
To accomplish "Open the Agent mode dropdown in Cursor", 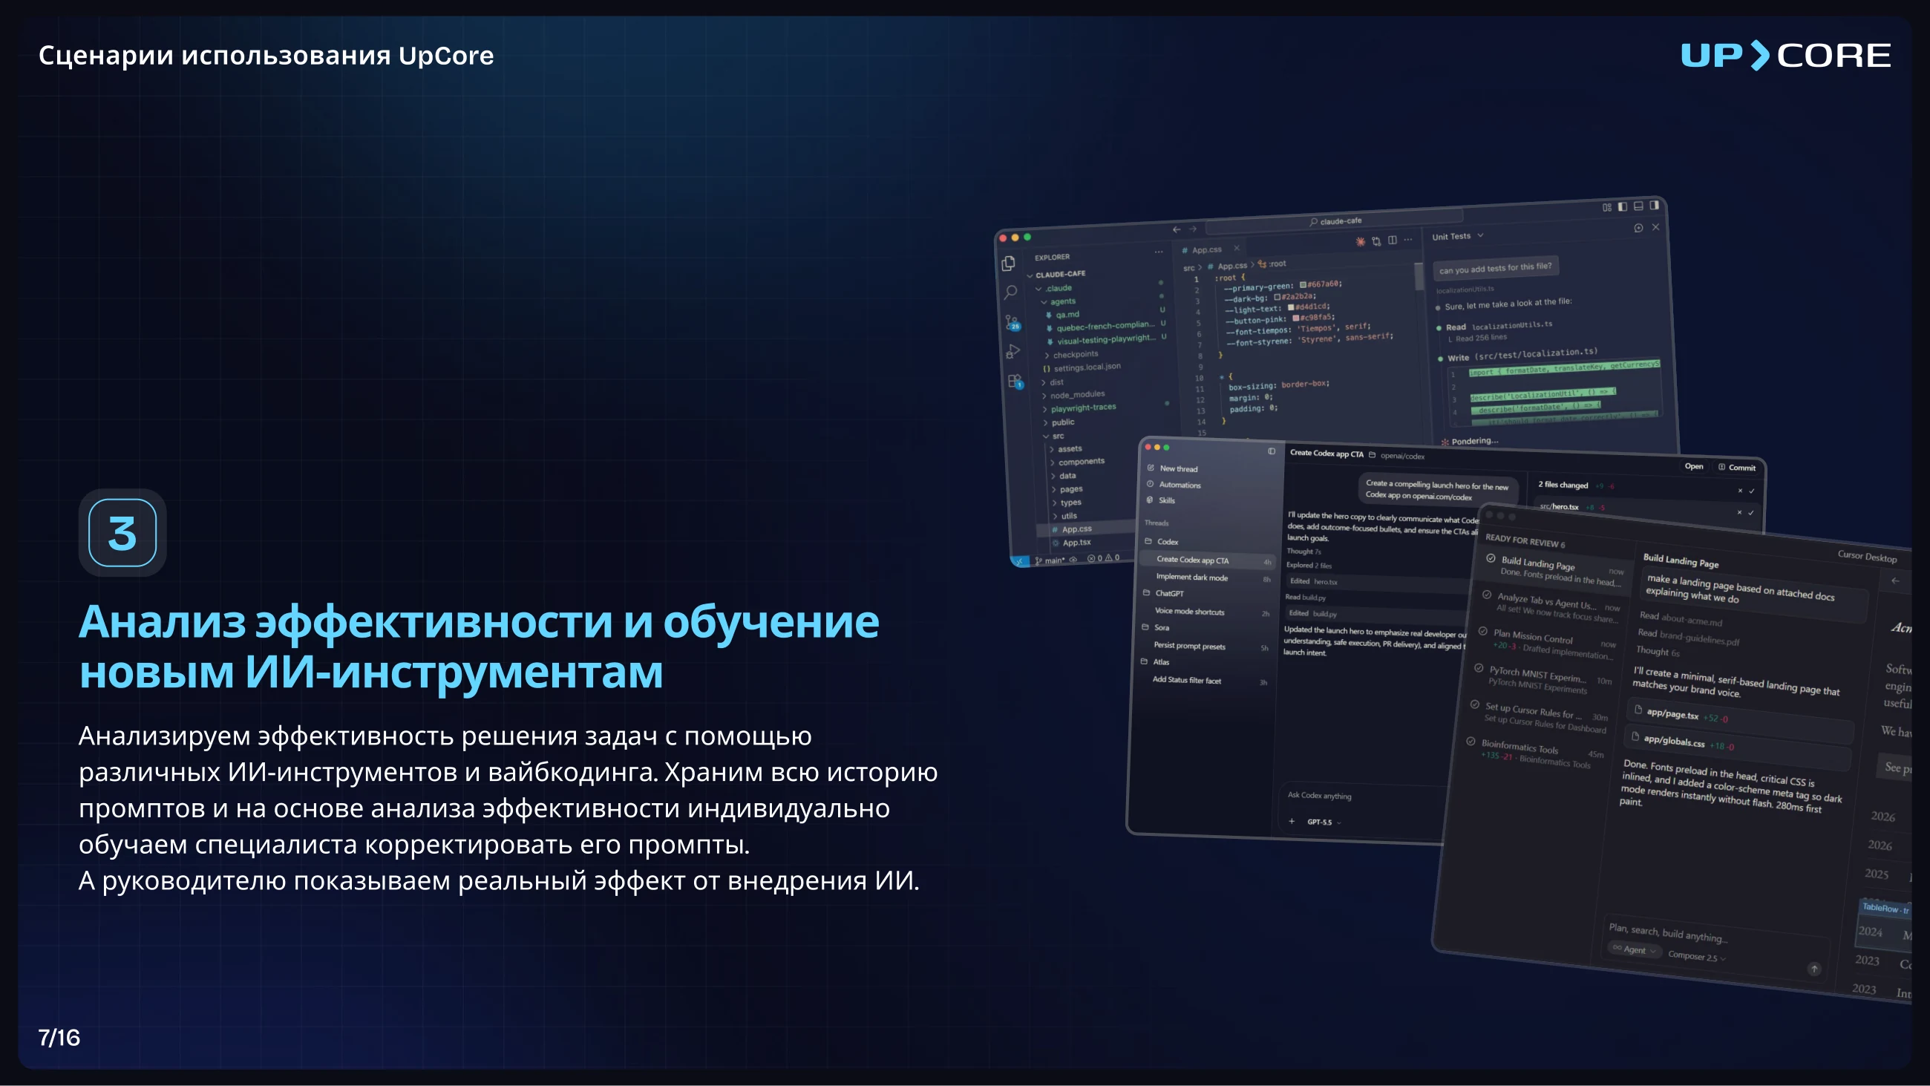I will pos(1634,949).
